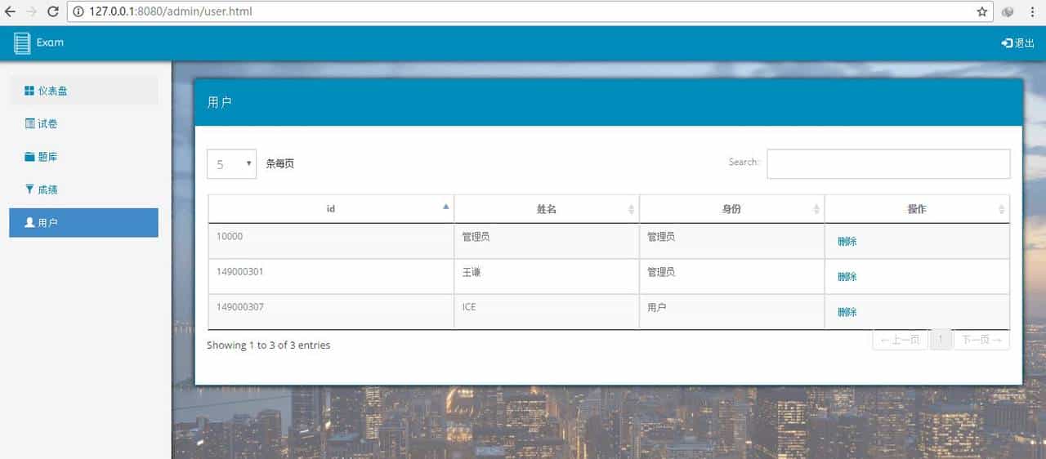1046x459 pixels.
Task: Click the id cell 10000
Action: pos(331,241)
